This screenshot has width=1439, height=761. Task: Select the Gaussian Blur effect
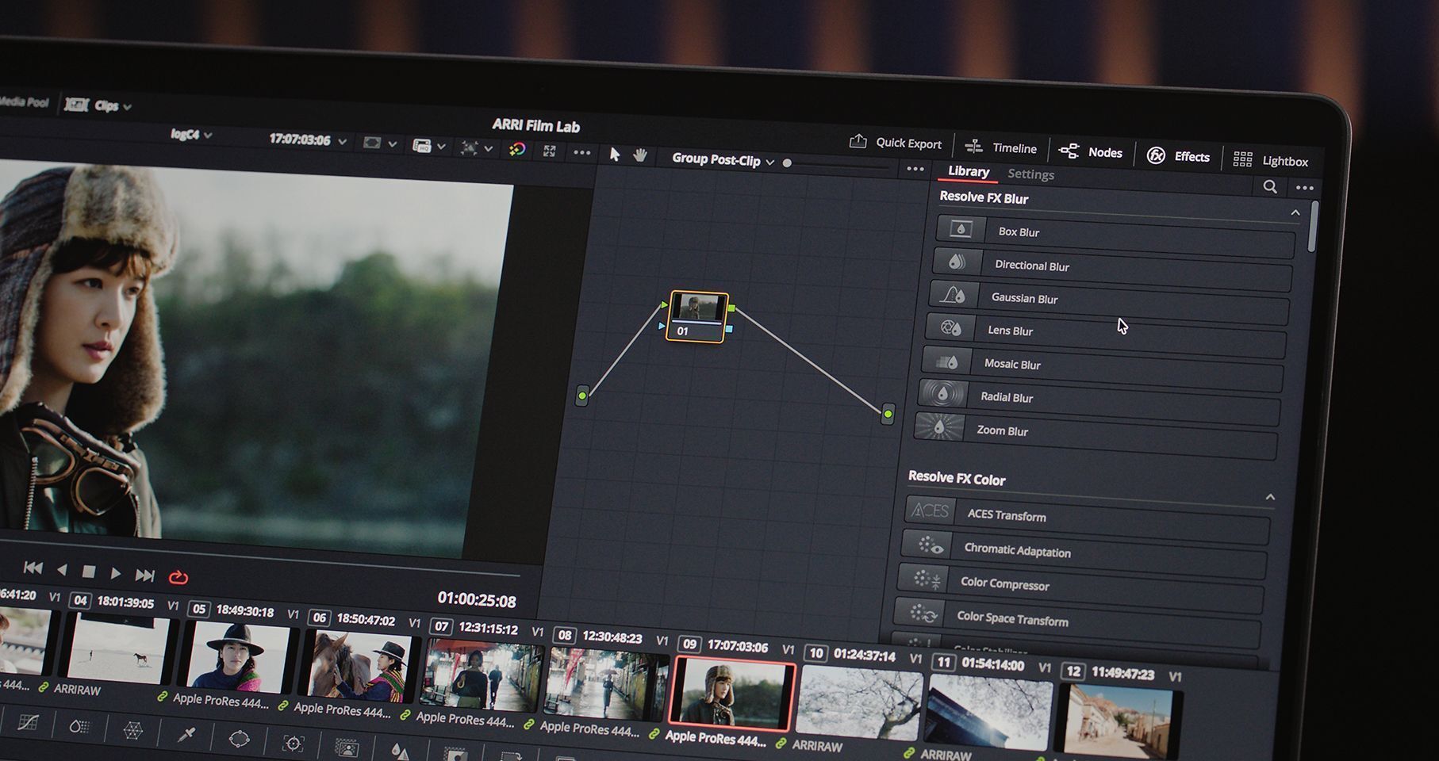[x=1024, y=298]
